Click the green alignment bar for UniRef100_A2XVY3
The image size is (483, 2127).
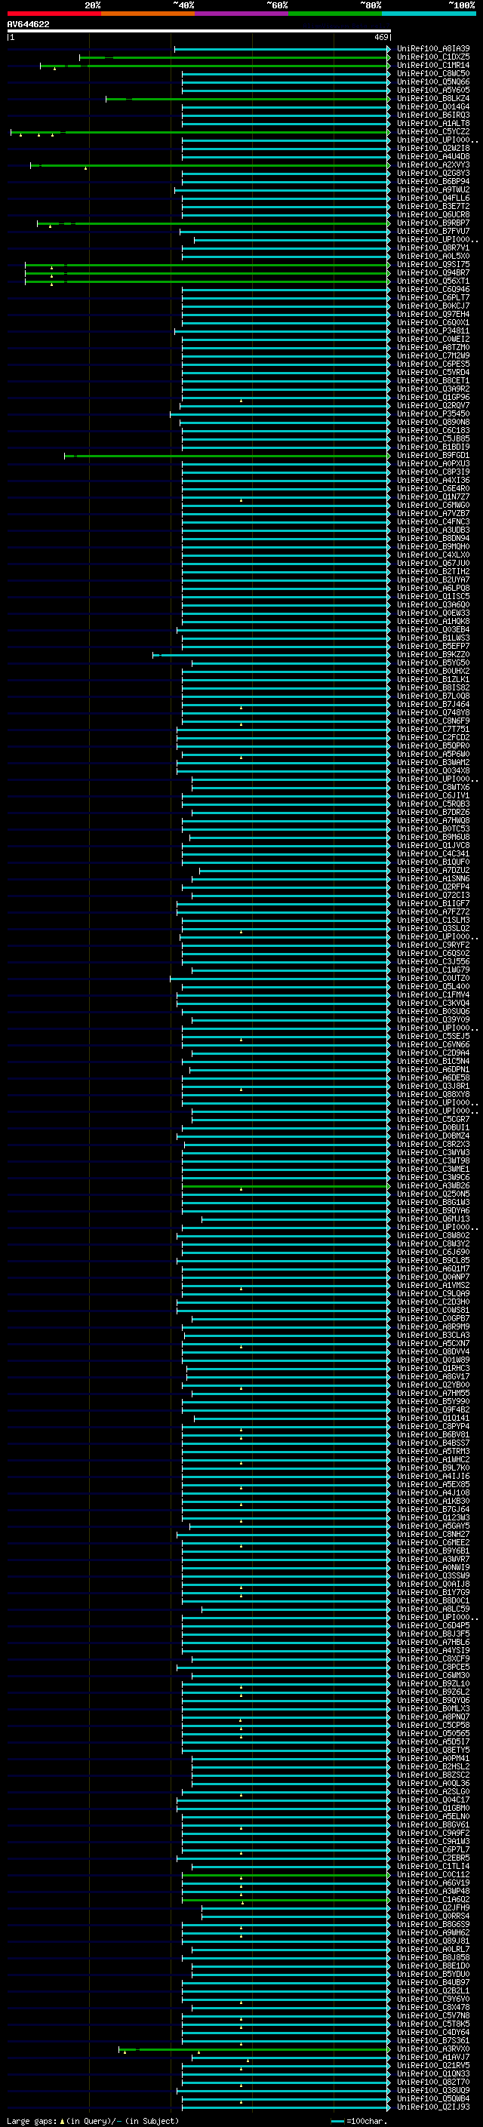coord(210,165)
